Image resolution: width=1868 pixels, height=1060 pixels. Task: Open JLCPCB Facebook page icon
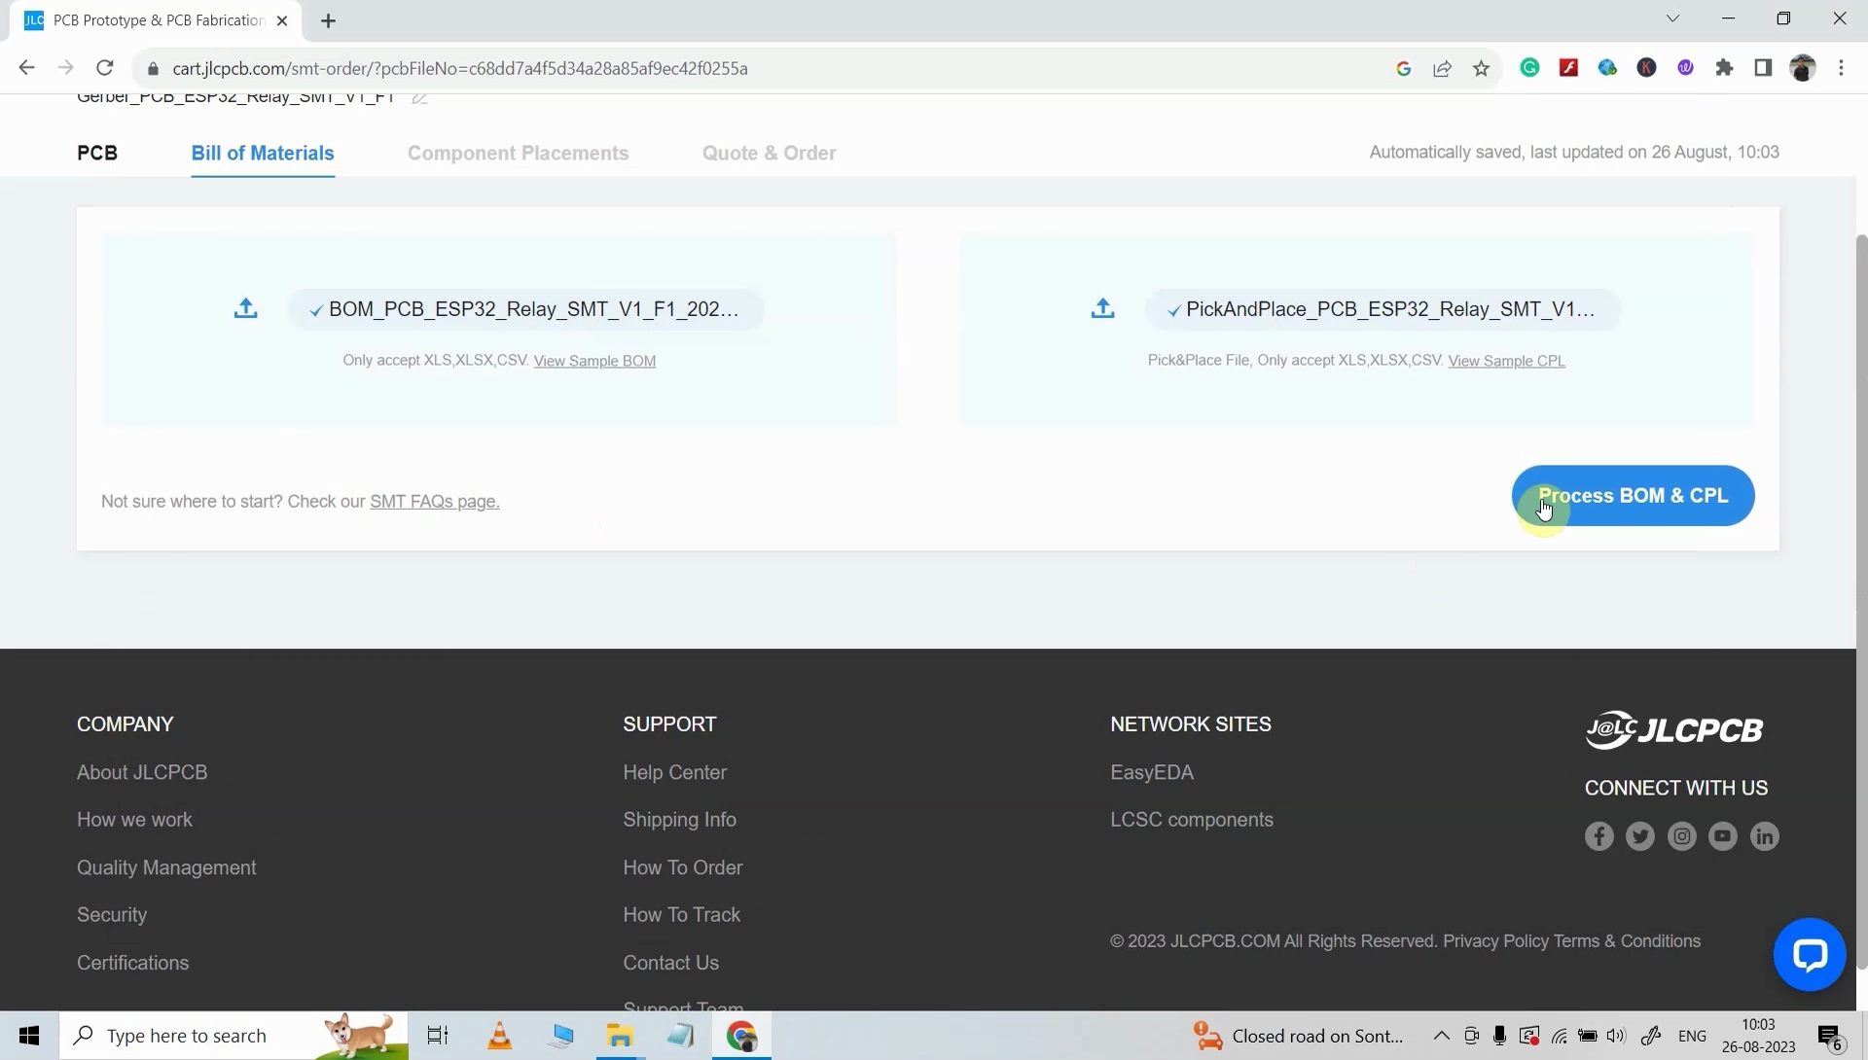click(x=1599, y=836)
